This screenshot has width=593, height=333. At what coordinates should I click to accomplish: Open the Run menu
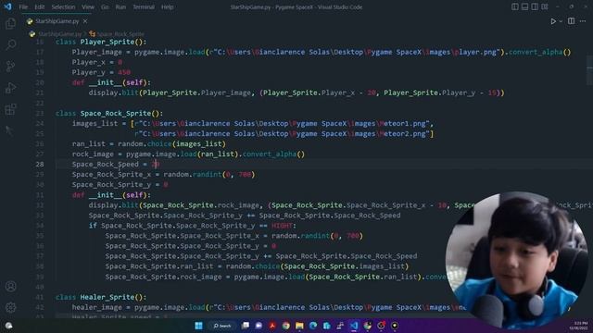[x=120, y=6]
